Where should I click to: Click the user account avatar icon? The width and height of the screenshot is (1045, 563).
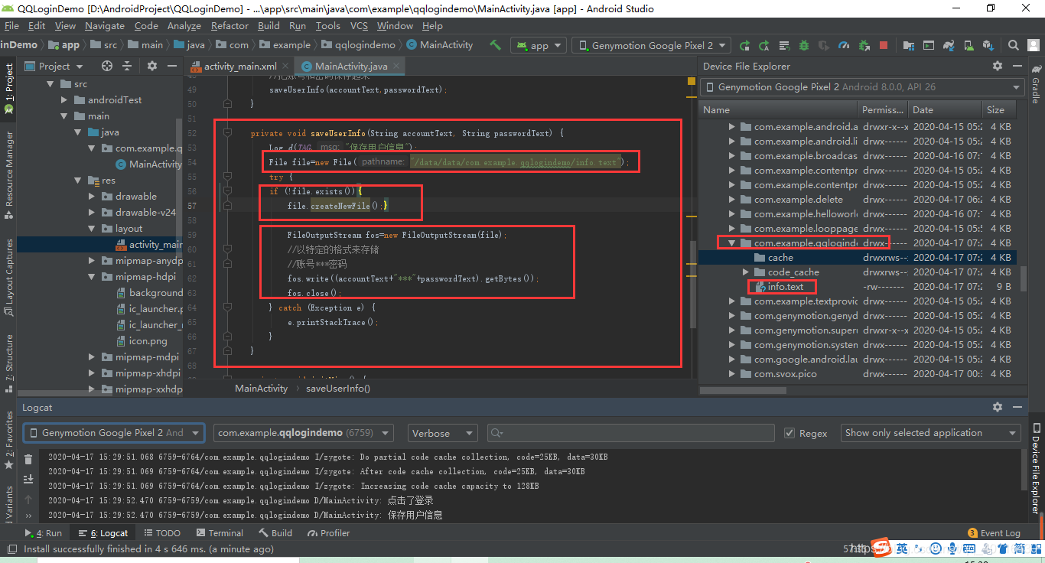pyautogui.click(x=1033, y=45)
